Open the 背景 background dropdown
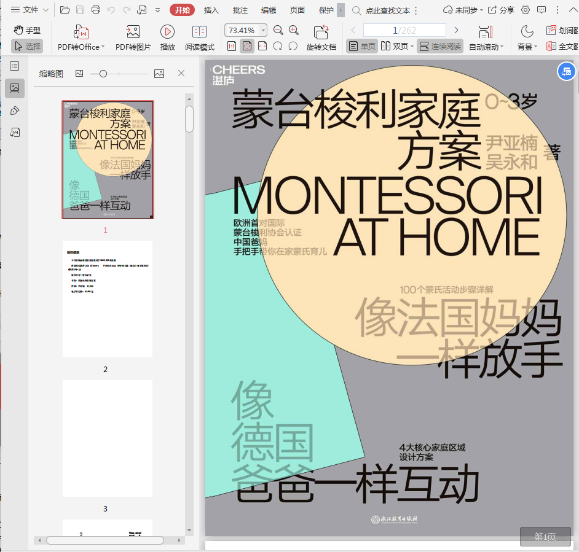This screenshot has height=552, width=579. (527, 37)
